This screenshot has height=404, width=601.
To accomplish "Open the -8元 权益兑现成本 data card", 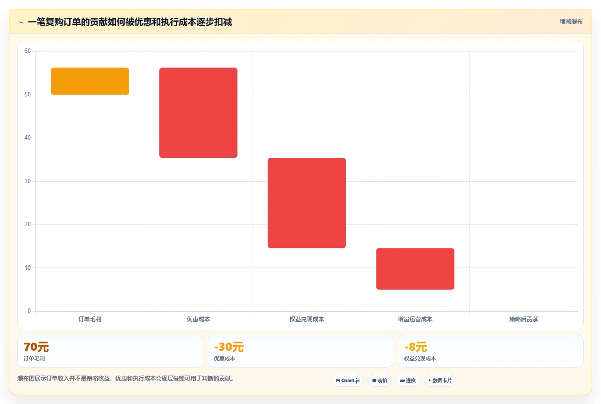I will coord(490,351).
